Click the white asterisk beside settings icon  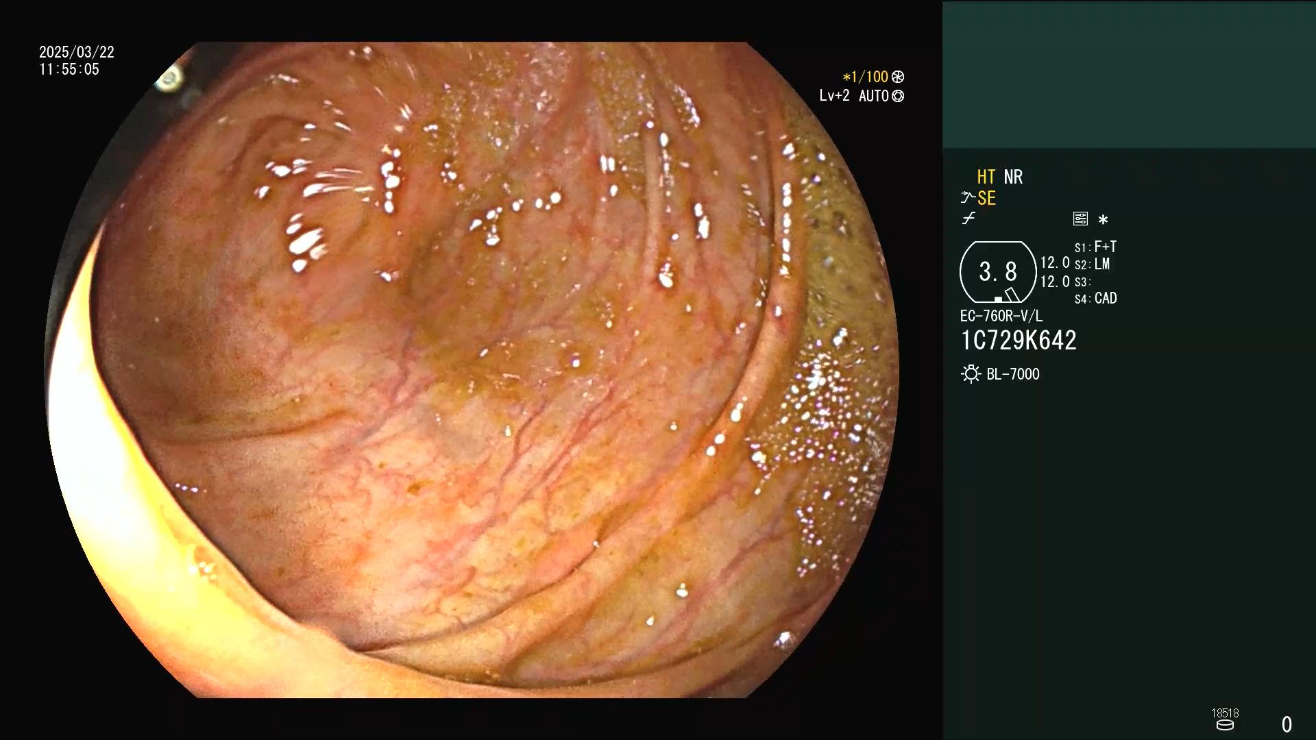point(1103,219)
